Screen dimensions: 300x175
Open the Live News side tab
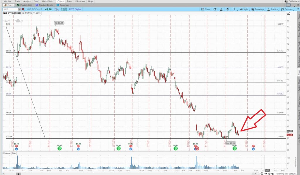(x=299, y=138)
